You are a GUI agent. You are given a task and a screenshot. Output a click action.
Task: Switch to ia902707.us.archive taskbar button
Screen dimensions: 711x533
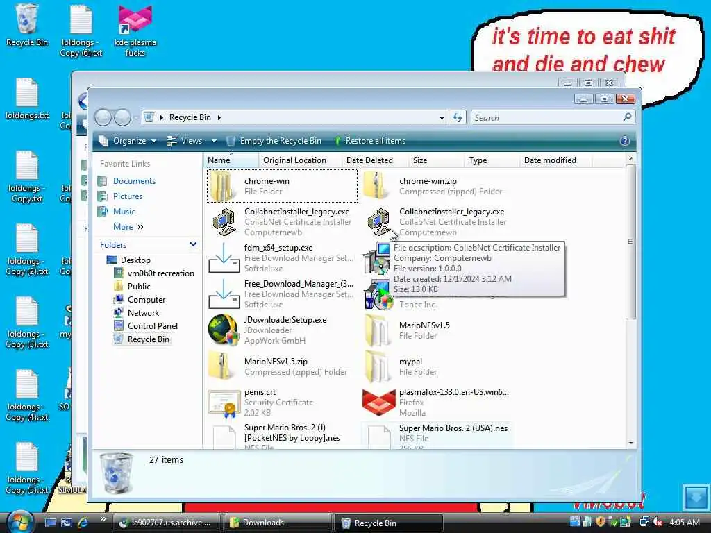[166, 523]
